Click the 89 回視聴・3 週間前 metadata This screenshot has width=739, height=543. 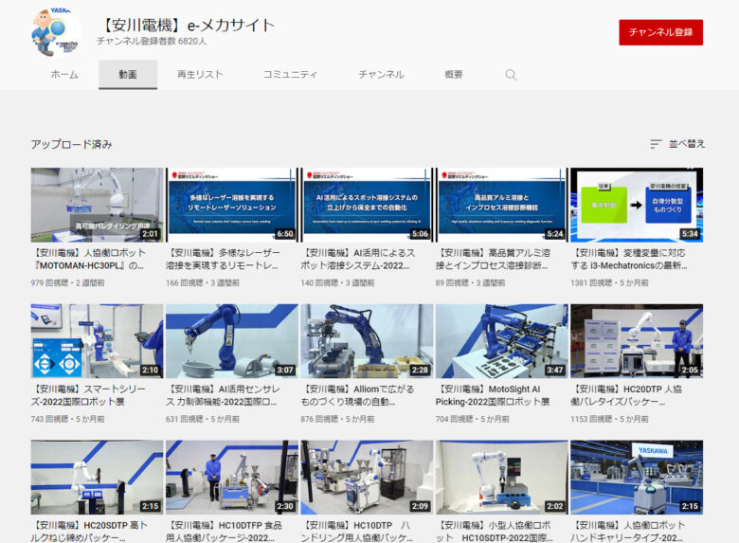(470, 282)
